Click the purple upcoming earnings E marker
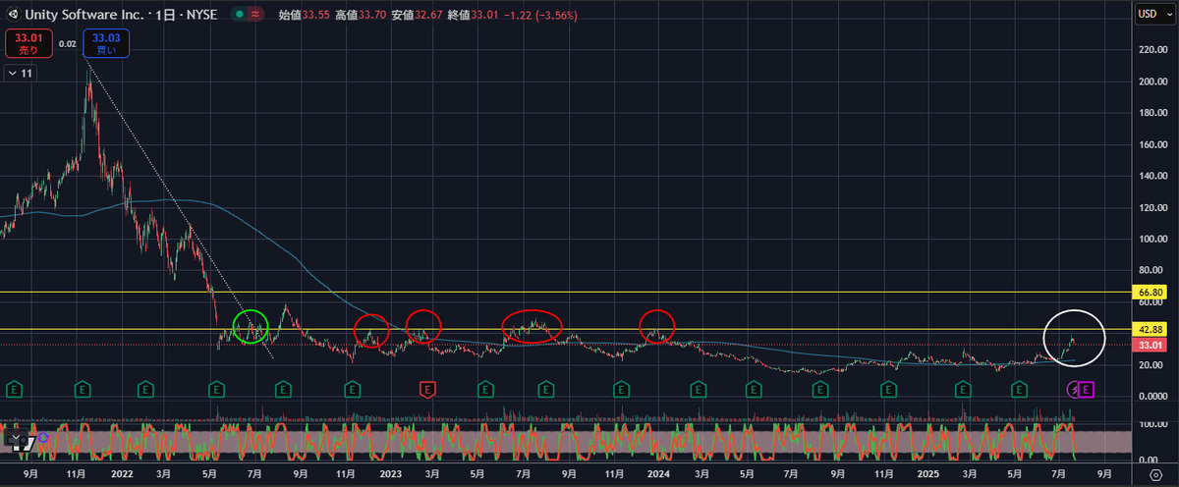 [1088, 390]
